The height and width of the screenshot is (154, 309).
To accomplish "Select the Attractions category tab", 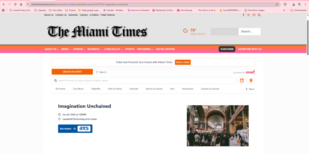I will (x=188, y=89).
